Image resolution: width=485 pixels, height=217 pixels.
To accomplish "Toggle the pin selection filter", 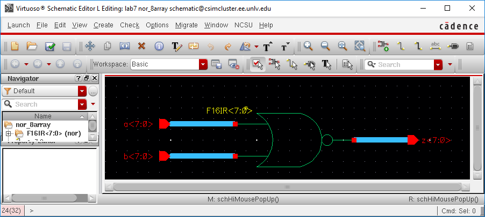I will pos(309,64).
